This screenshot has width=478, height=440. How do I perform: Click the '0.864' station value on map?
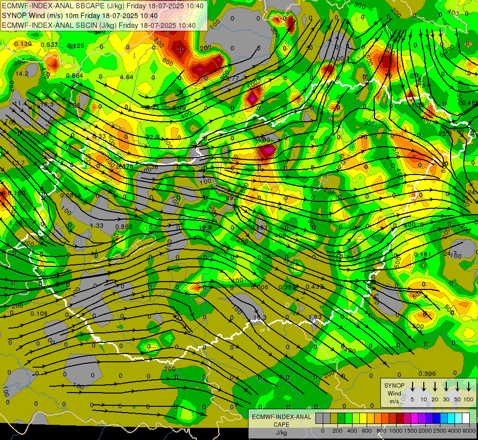[74, 75]
